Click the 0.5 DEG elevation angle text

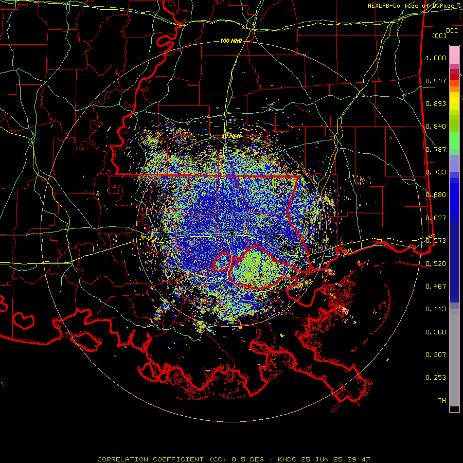click(247, 459)
